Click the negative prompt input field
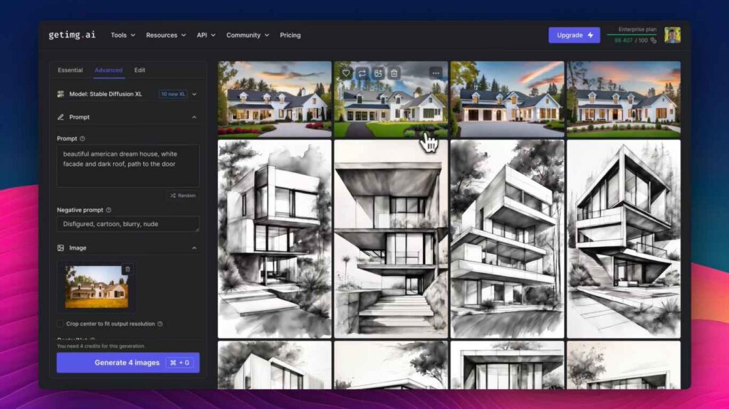 (x=128, y=224)
